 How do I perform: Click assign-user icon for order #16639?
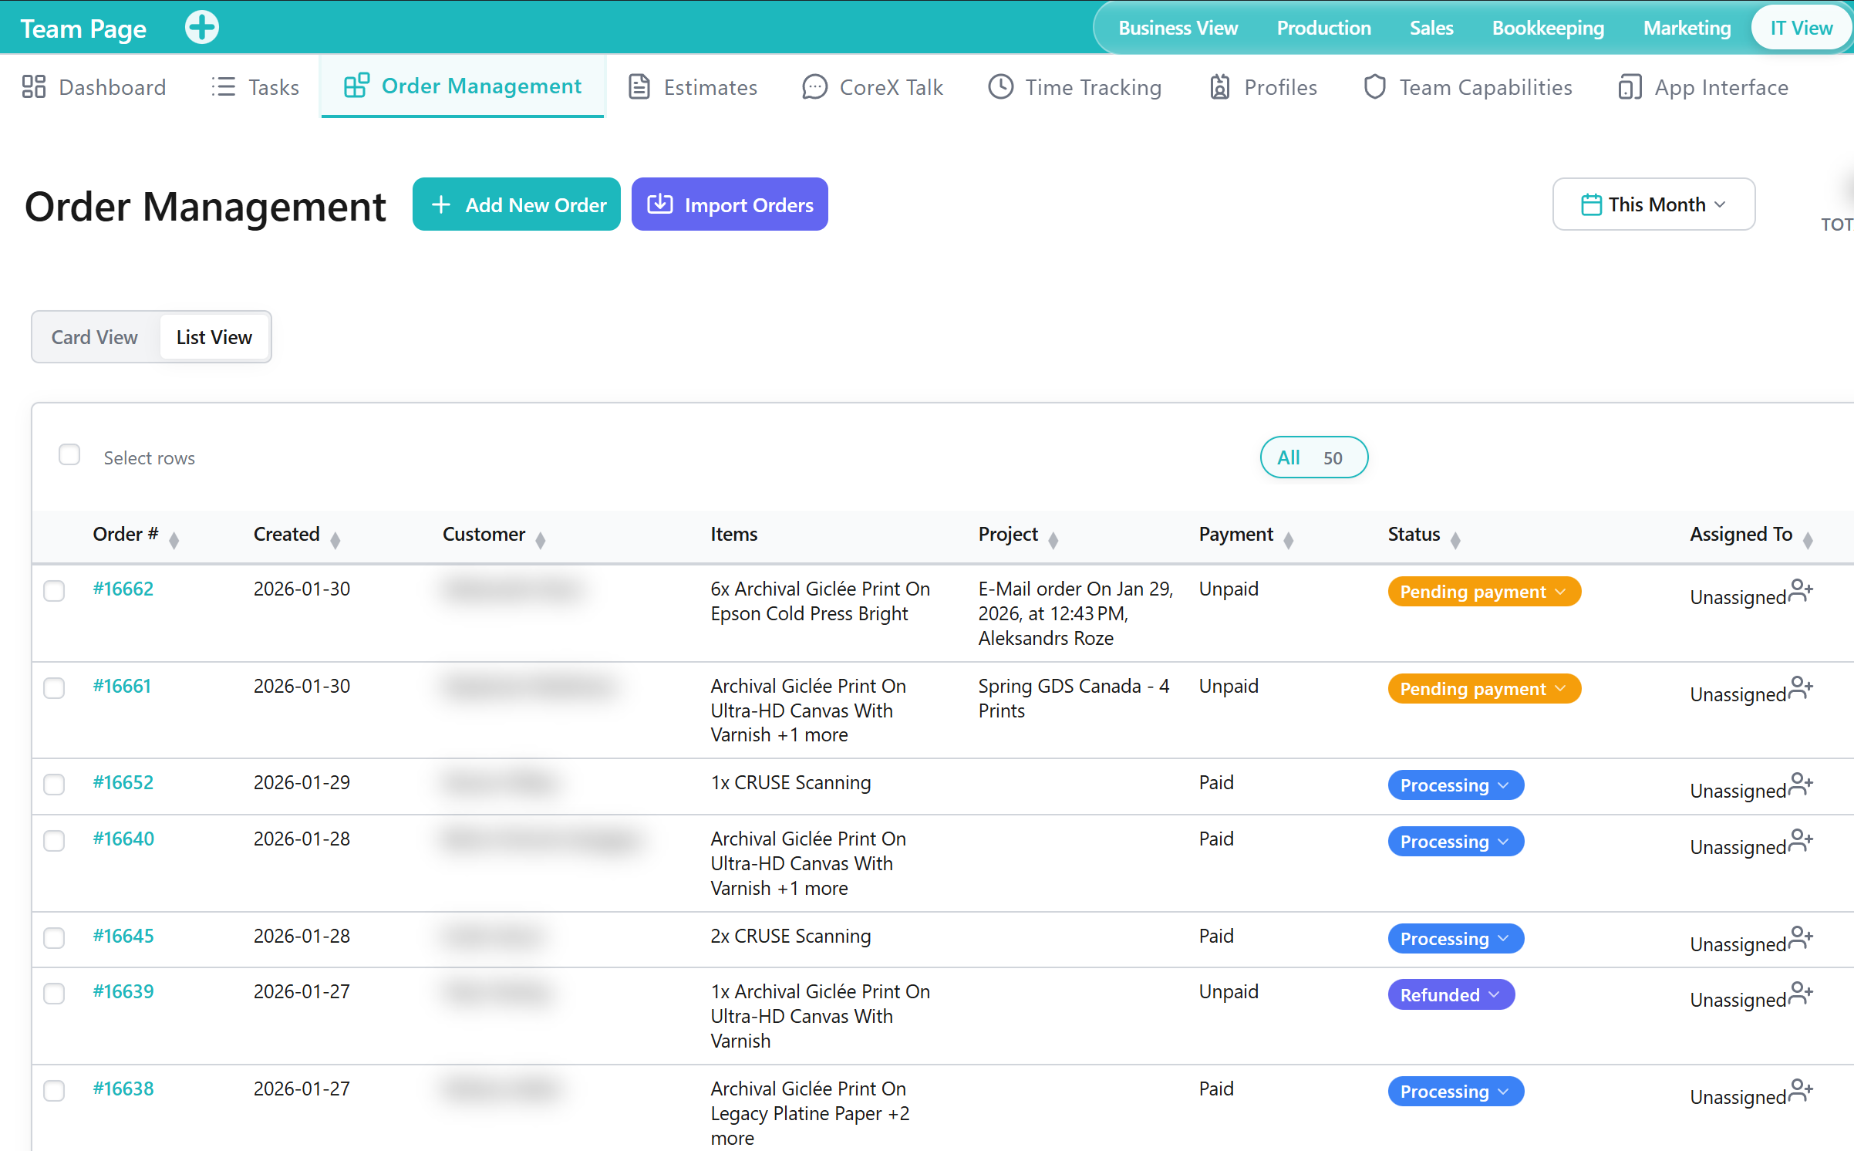[x=1800, y=994]
